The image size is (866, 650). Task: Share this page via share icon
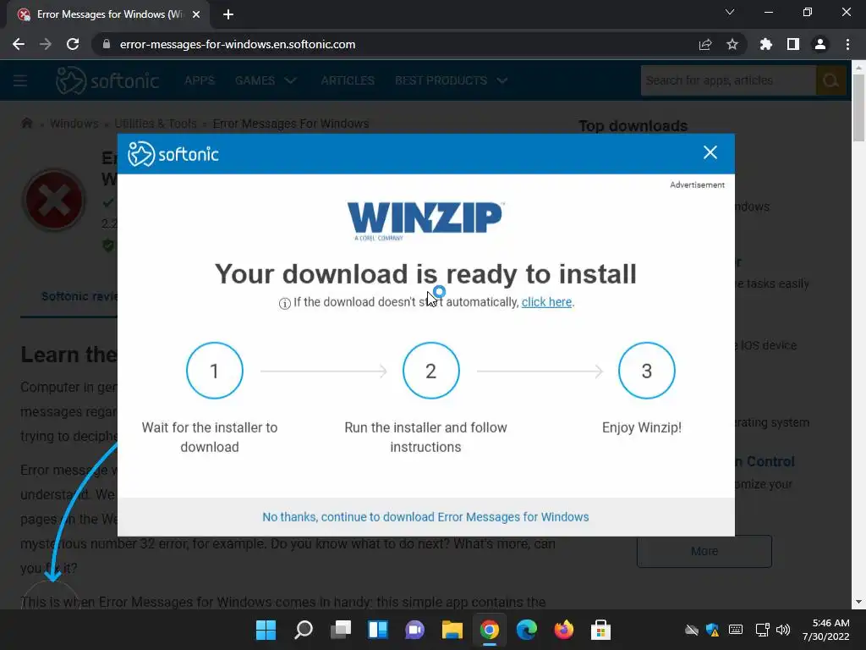click(x=705, y=44)
